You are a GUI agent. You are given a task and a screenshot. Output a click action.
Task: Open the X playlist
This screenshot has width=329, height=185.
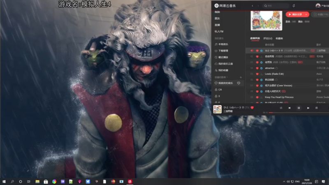pos(218,96)
